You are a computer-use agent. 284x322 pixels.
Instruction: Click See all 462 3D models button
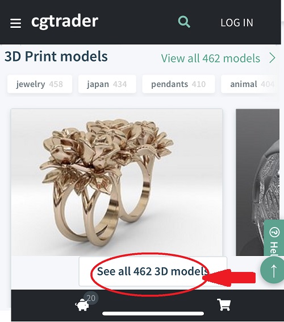[153, 271]
